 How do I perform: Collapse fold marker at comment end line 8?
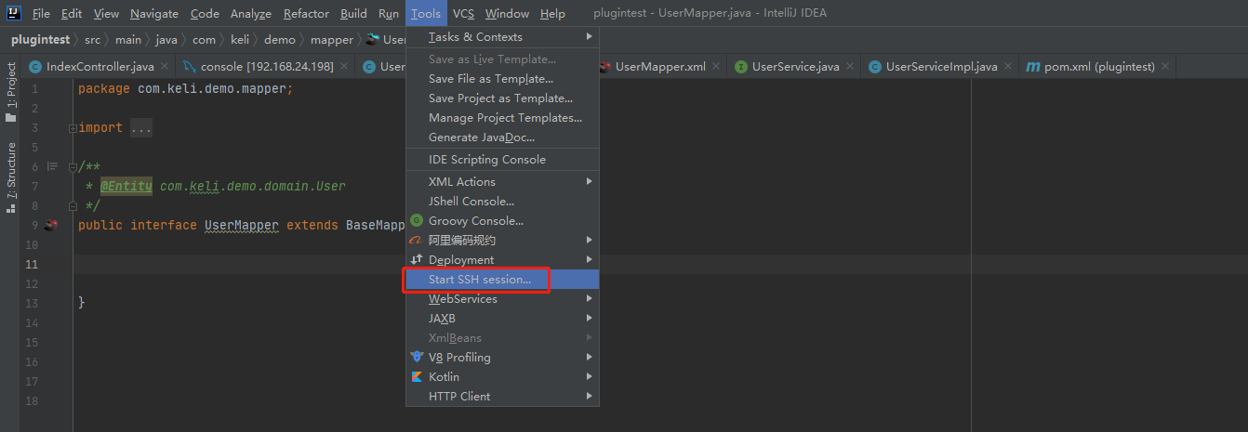(73, 205)
